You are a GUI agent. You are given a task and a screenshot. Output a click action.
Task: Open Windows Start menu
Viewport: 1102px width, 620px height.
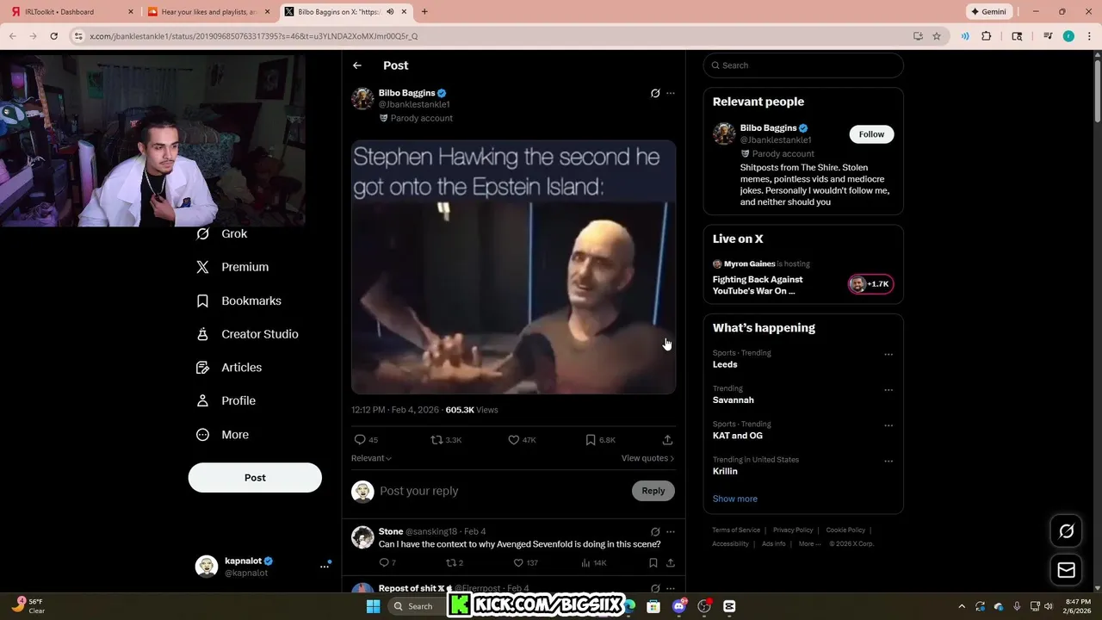(x=373, y=606)
